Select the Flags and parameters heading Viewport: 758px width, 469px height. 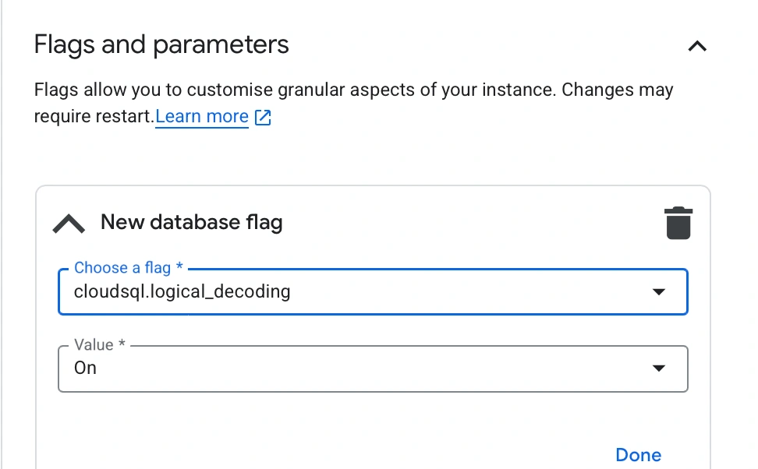(x=161, y=45)
